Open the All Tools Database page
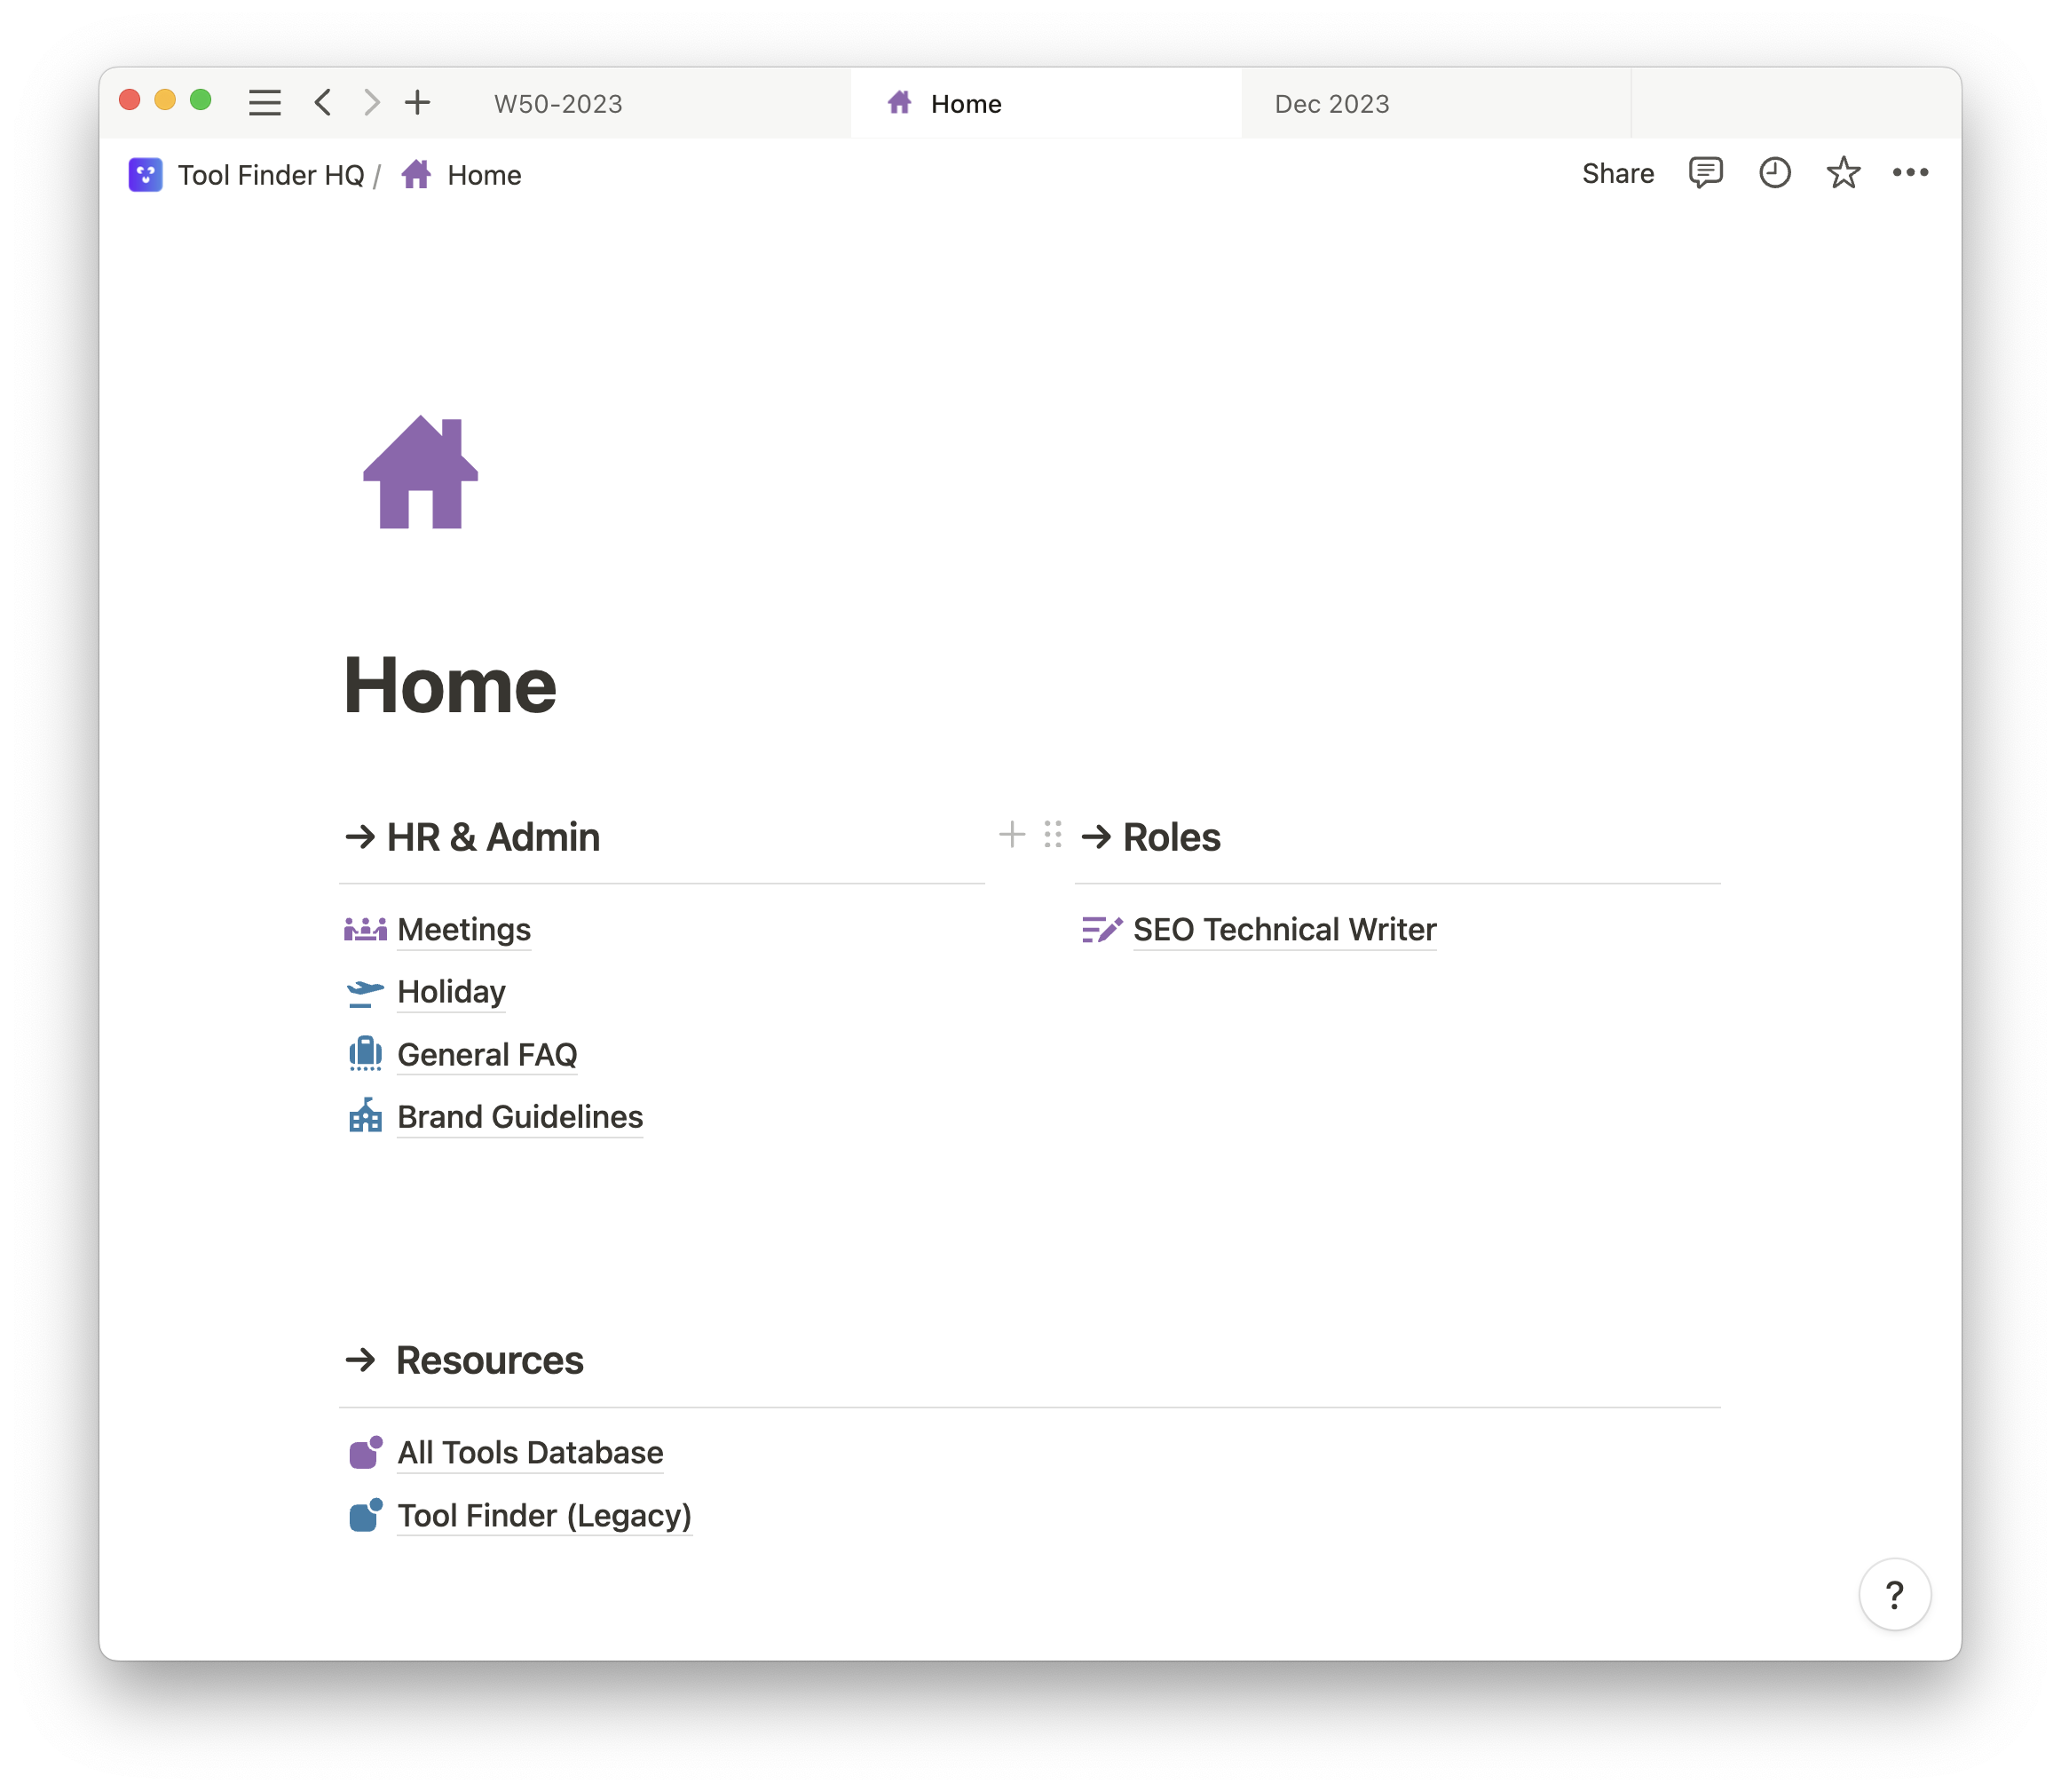The image size is (2061, 1792). (x=530, y=1452)
